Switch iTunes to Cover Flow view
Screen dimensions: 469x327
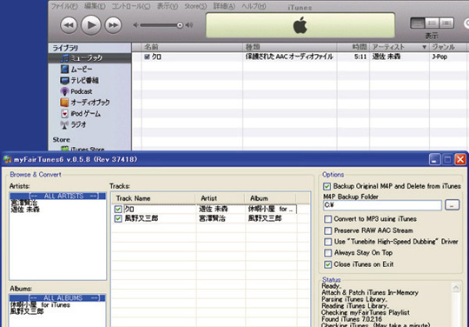tap(446, 23)
